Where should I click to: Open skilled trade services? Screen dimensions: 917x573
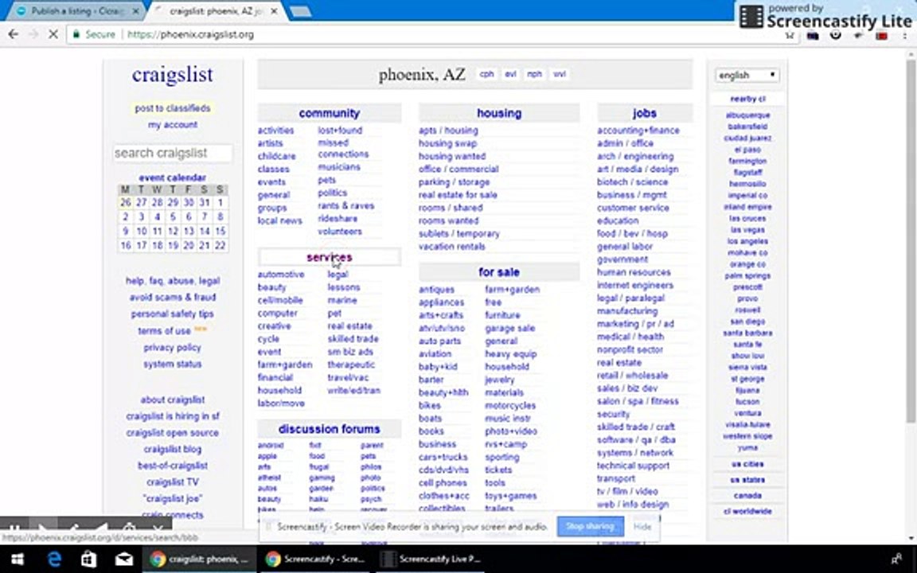[x=353, y=338]
